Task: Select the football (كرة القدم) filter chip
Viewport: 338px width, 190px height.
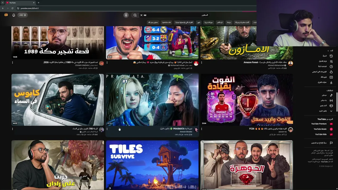Action: coord(220,22)
